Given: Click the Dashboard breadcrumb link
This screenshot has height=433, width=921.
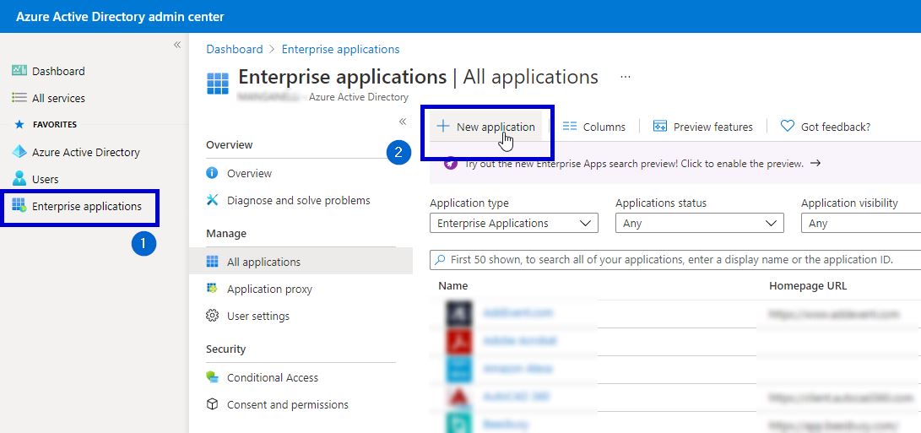Looking at the screenshot, I should click(x=235, y=49).
